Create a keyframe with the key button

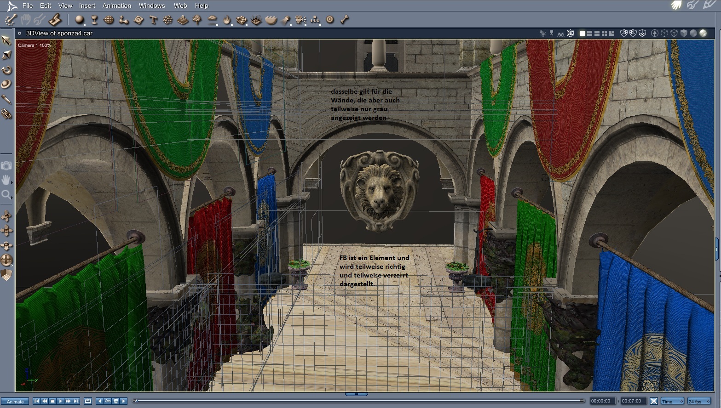tap(108, 401)
